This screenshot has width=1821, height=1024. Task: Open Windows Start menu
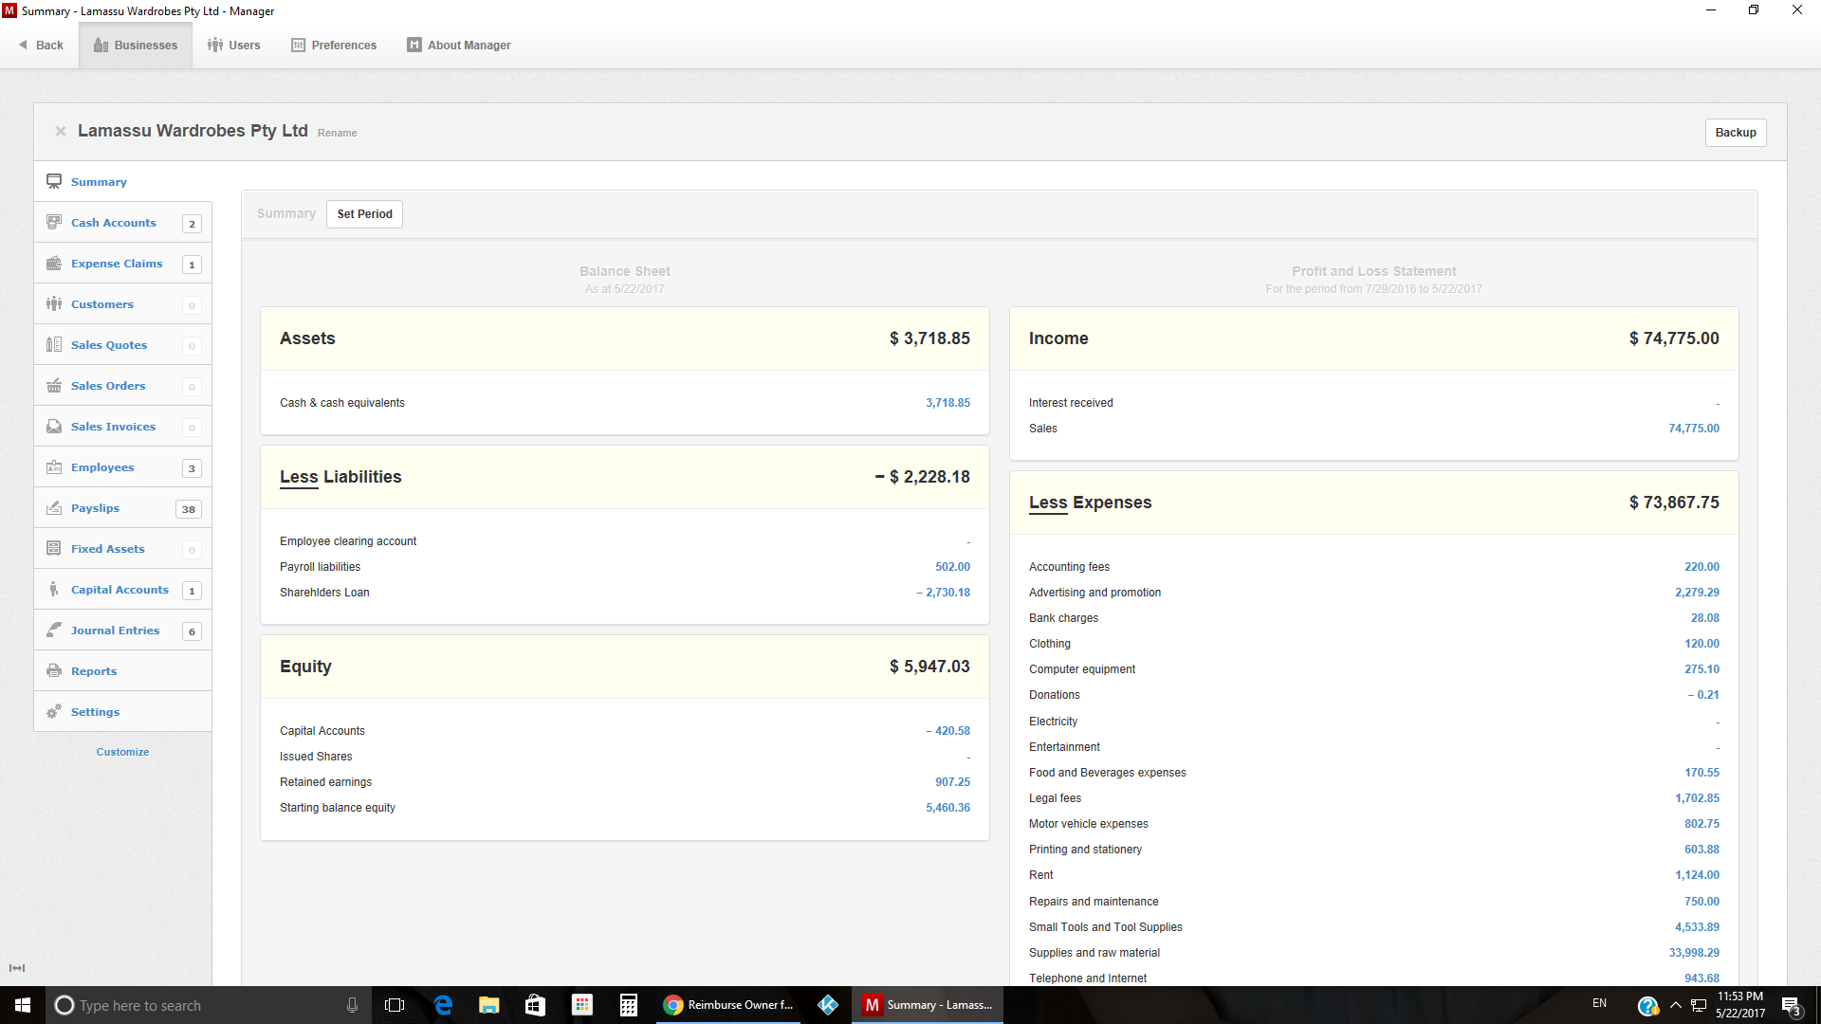23,1005
